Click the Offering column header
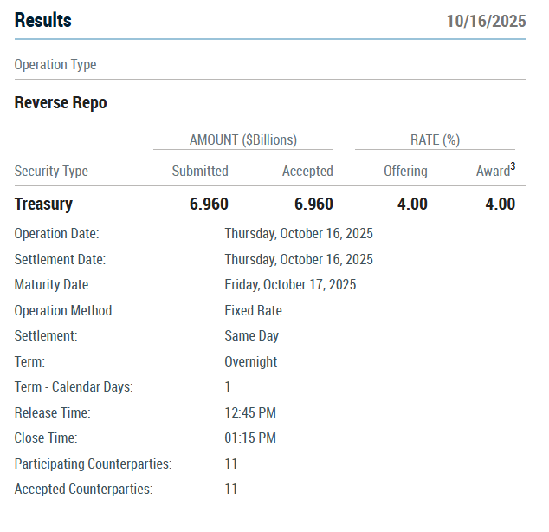This screenshot has width=549, height=532. (x=405, y=172)
